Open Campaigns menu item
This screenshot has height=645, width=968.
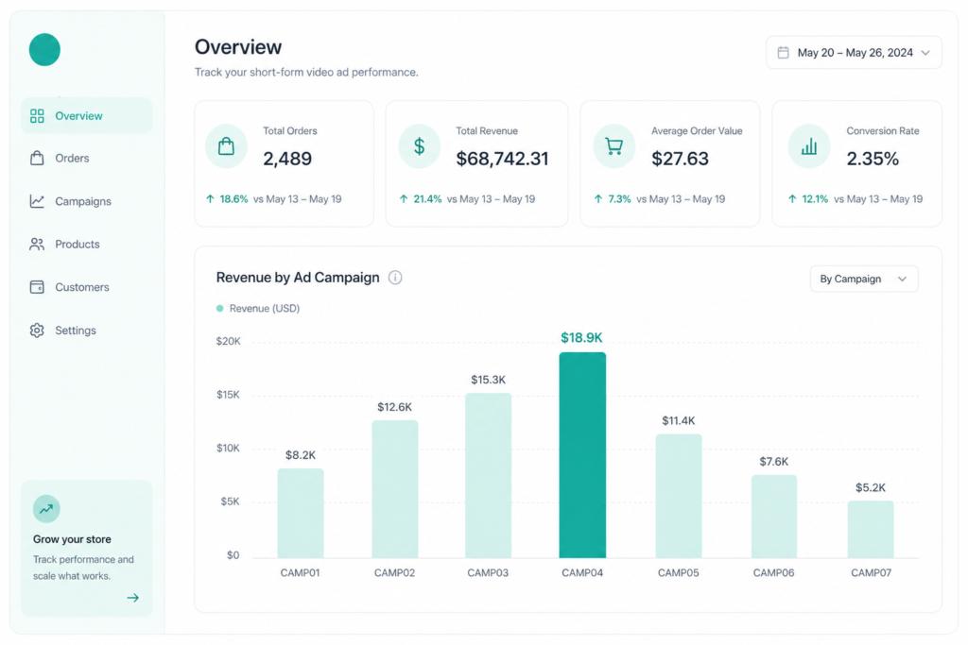[x=86, y=201]
